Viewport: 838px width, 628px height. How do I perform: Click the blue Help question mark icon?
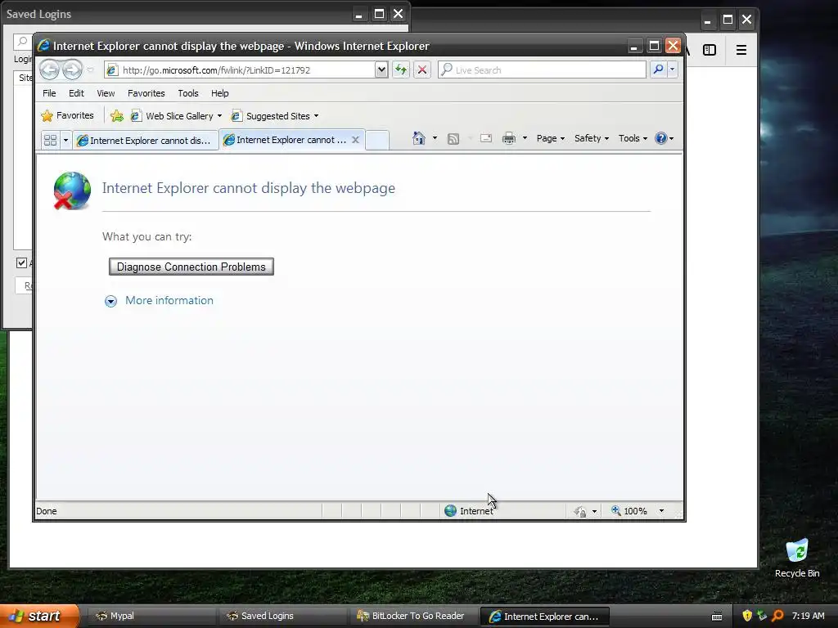point(661,138)
